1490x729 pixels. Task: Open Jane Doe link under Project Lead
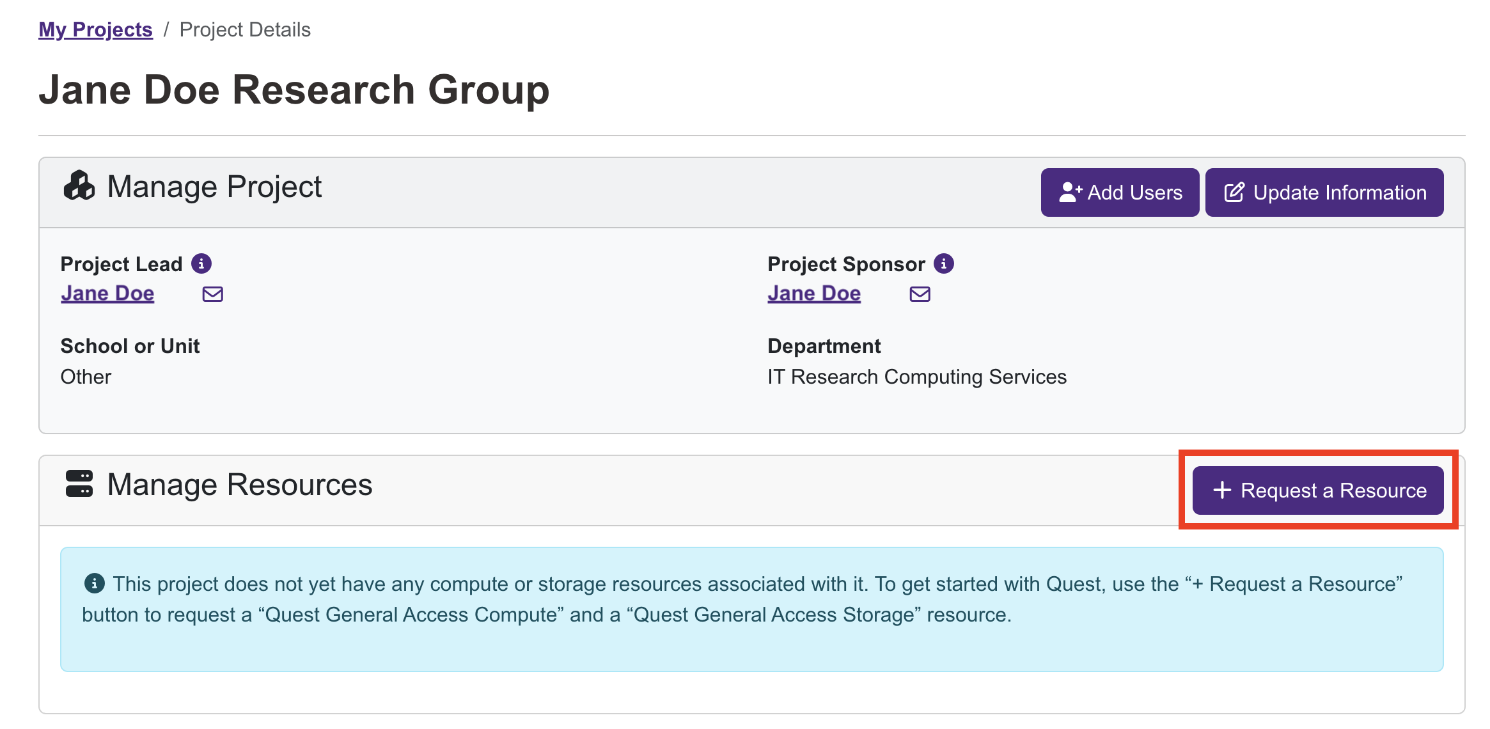point(107,294)
